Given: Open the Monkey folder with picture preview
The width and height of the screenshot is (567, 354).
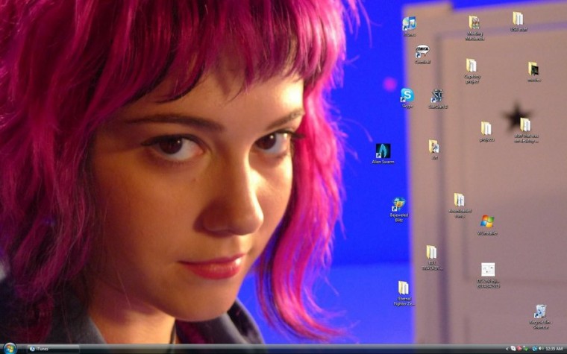Looking at the screenshot, I should coord(474,28).
